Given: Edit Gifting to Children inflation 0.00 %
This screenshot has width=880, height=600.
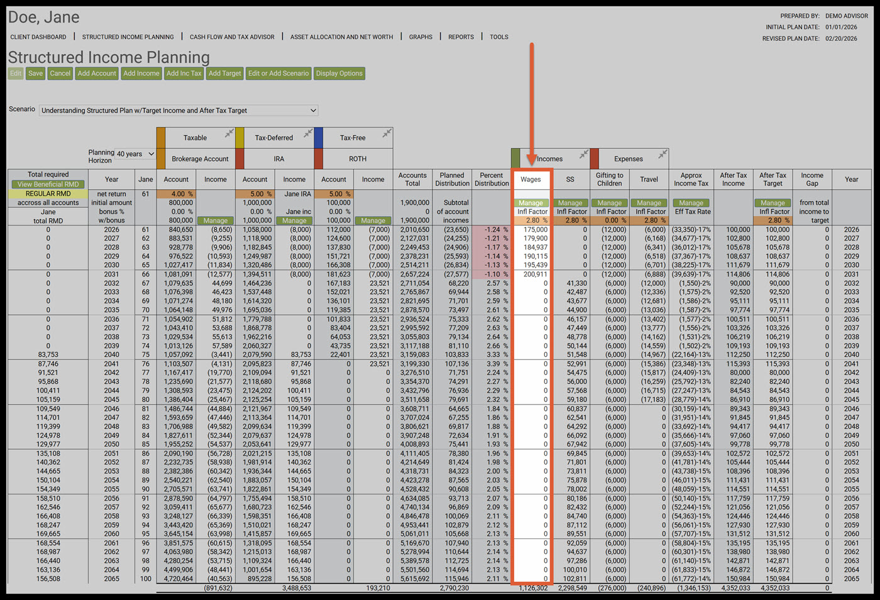Looking at the screenshot, I should 610,221.
